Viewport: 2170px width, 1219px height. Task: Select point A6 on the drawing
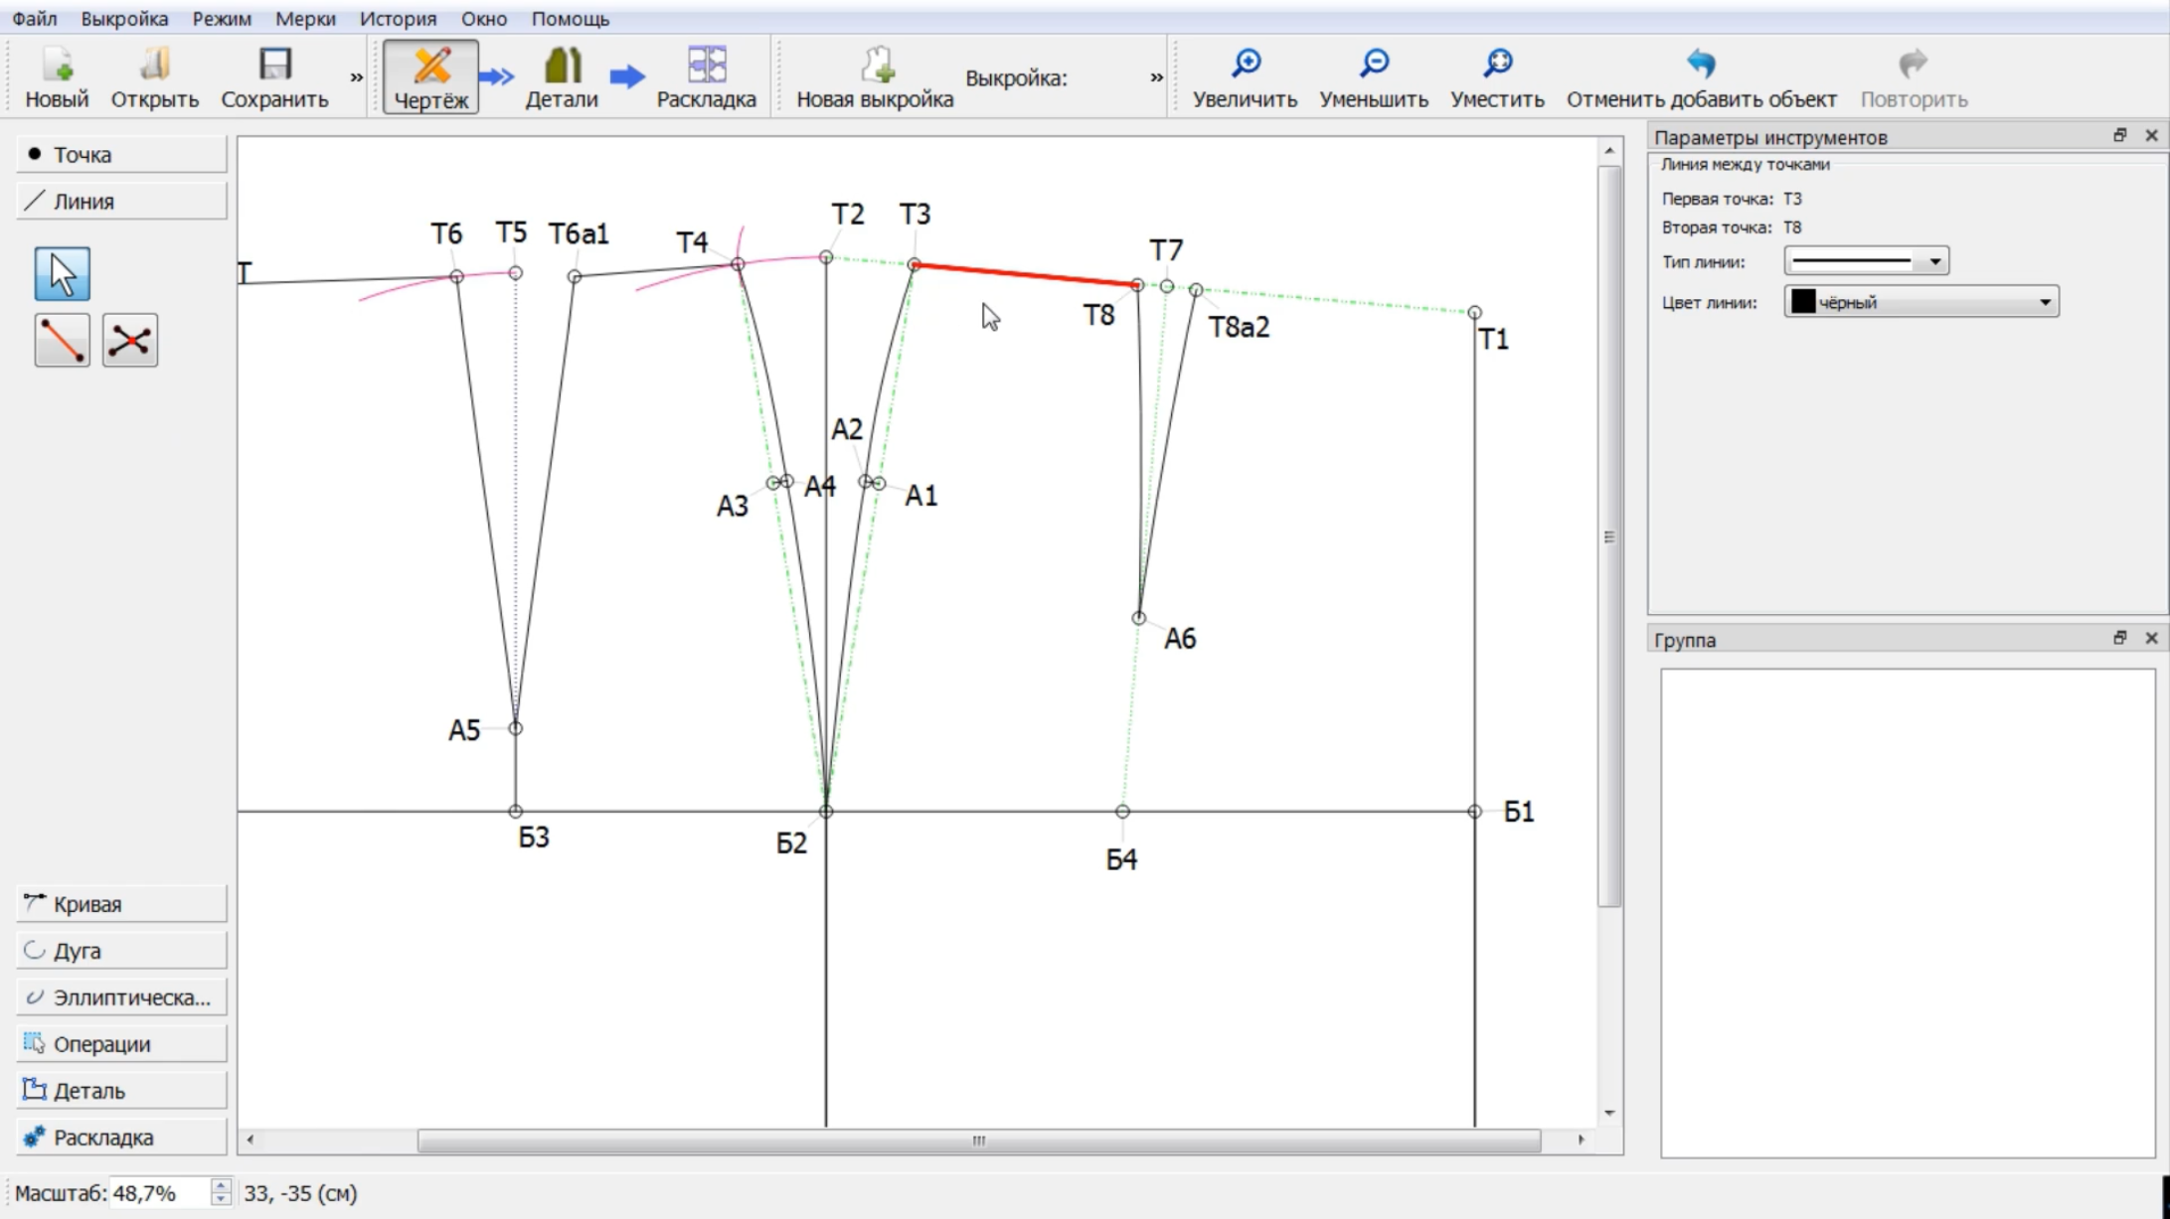click(x=1139, y=618)
